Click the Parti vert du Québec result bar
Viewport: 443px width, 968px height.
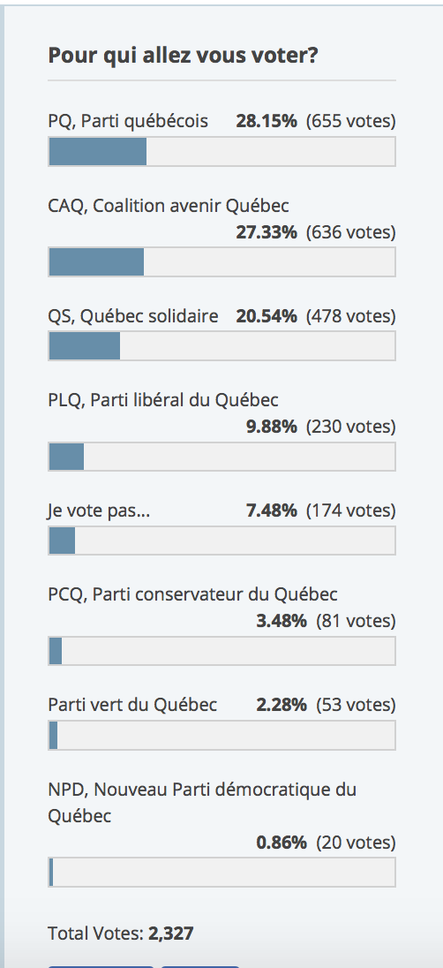pyautogui.click(x=221, y=735)
